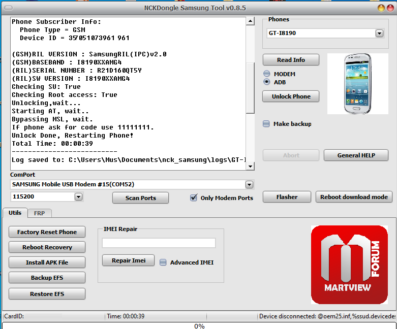Image resolution: width=397 pixels, height=329 pixels.
Task: Focus the IMEI Repair input field
Action: coord(159,243)
